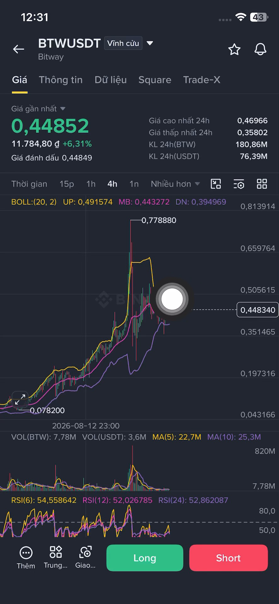
Task: Expand the Nhiều hơn timeframe menu
Action: coord(175,184)
